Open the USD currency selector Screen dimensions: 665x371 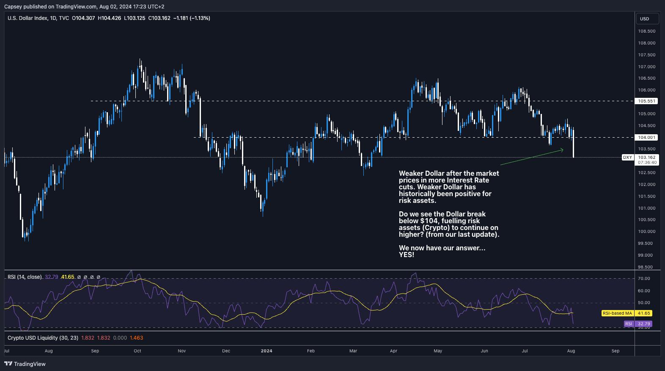[648, 19]
